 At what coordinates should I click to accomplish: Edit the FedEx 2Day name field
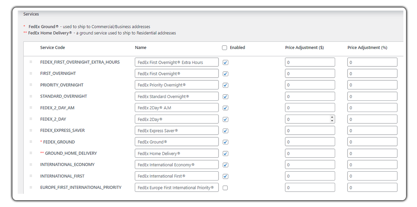177,119
